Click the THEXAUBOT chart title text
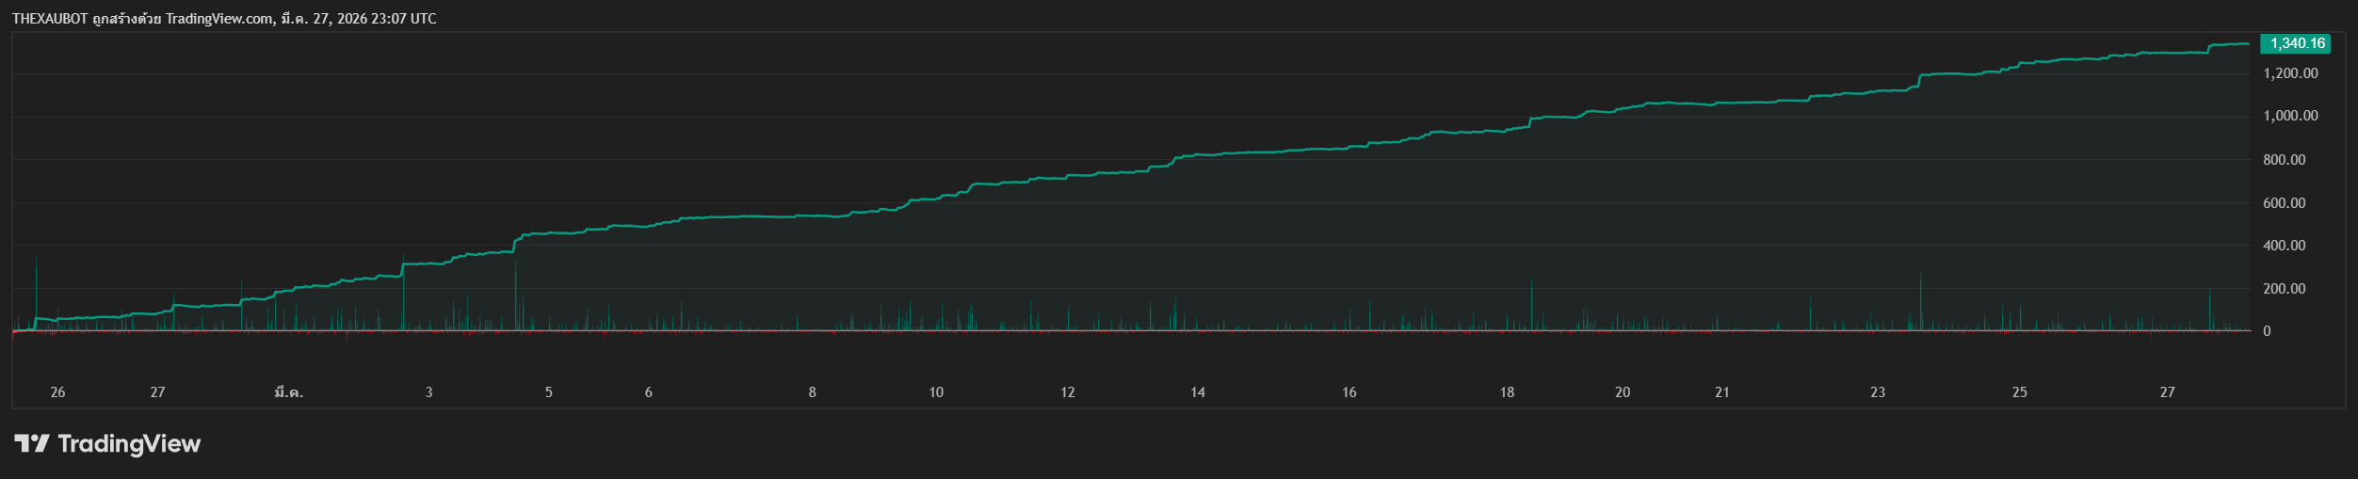Viewport: 2358px width, 479px height. [x=50, y=19]
